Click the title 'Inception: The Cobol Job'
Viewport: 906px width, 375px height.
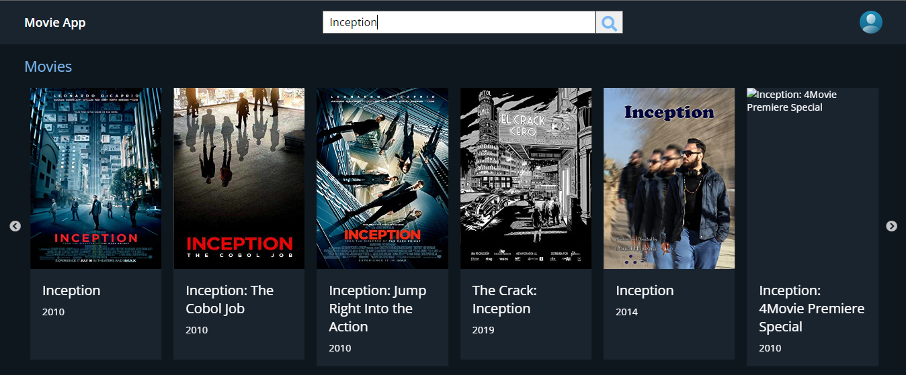pyautogui.click(x=230, y=299)
